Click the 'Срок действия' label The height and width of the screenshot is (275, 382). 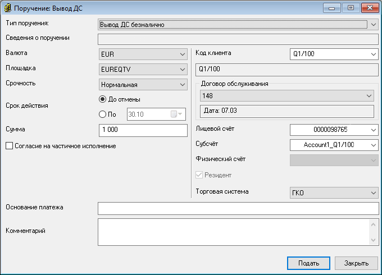click(x=27, y=106)
